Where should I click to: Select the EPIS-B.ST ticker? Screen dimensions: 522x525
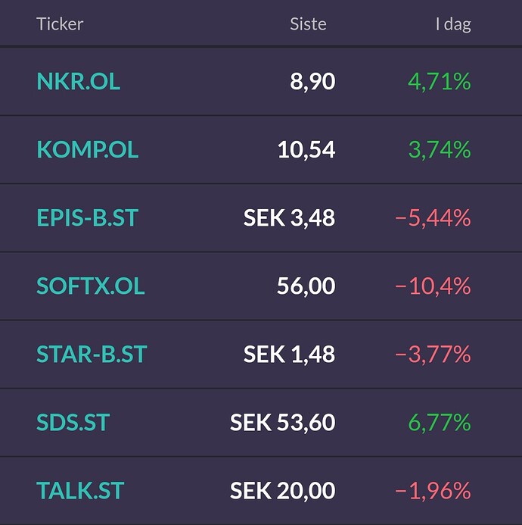click(x=87, y=217)
